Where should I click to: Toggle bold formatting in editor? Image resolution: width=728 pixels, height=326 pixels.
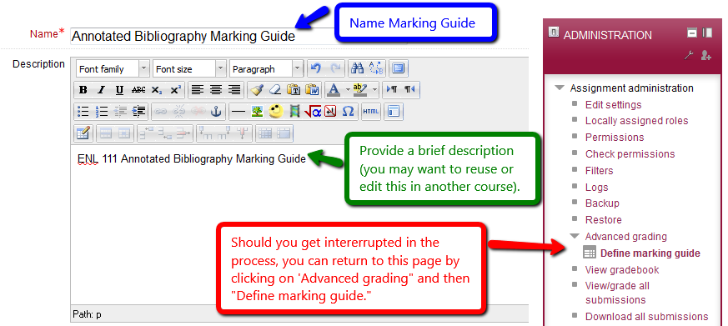click(x=83, y=90)
